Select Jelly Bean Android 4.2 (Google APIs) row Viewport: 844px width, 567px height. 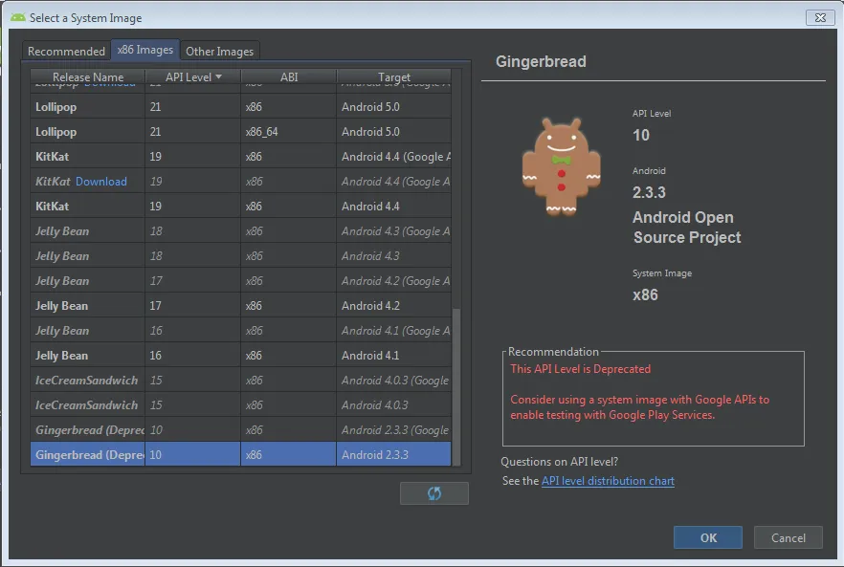click(240, 281)
